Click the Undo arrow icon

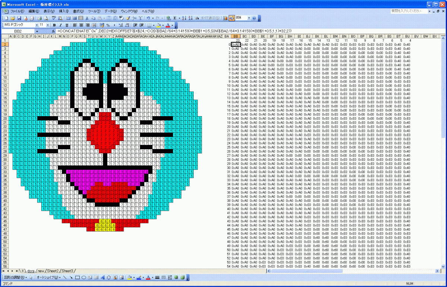(148, 17)
